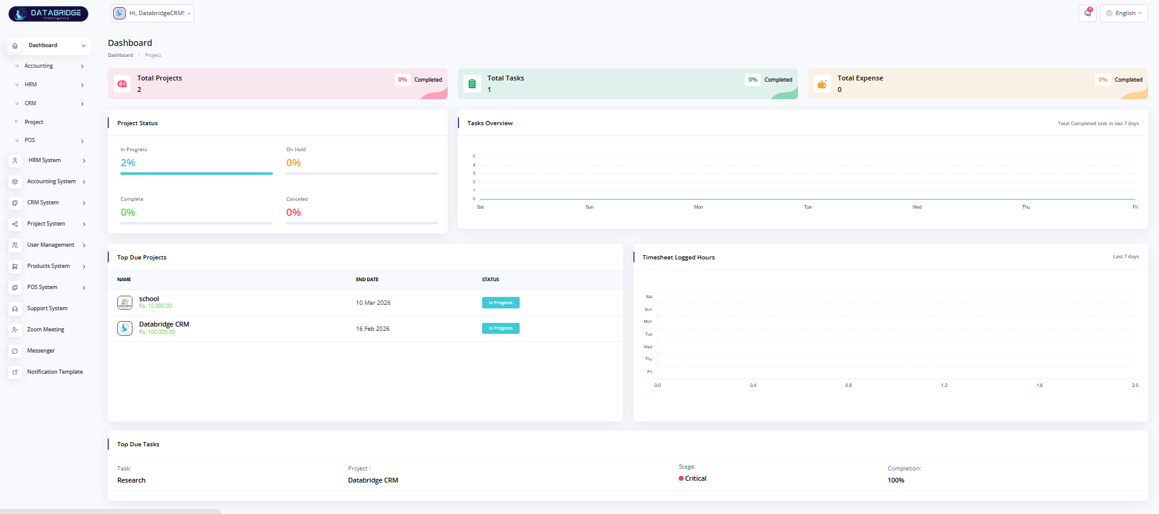
Task: Click the globe language icon
Action: tap(1109, 13)
